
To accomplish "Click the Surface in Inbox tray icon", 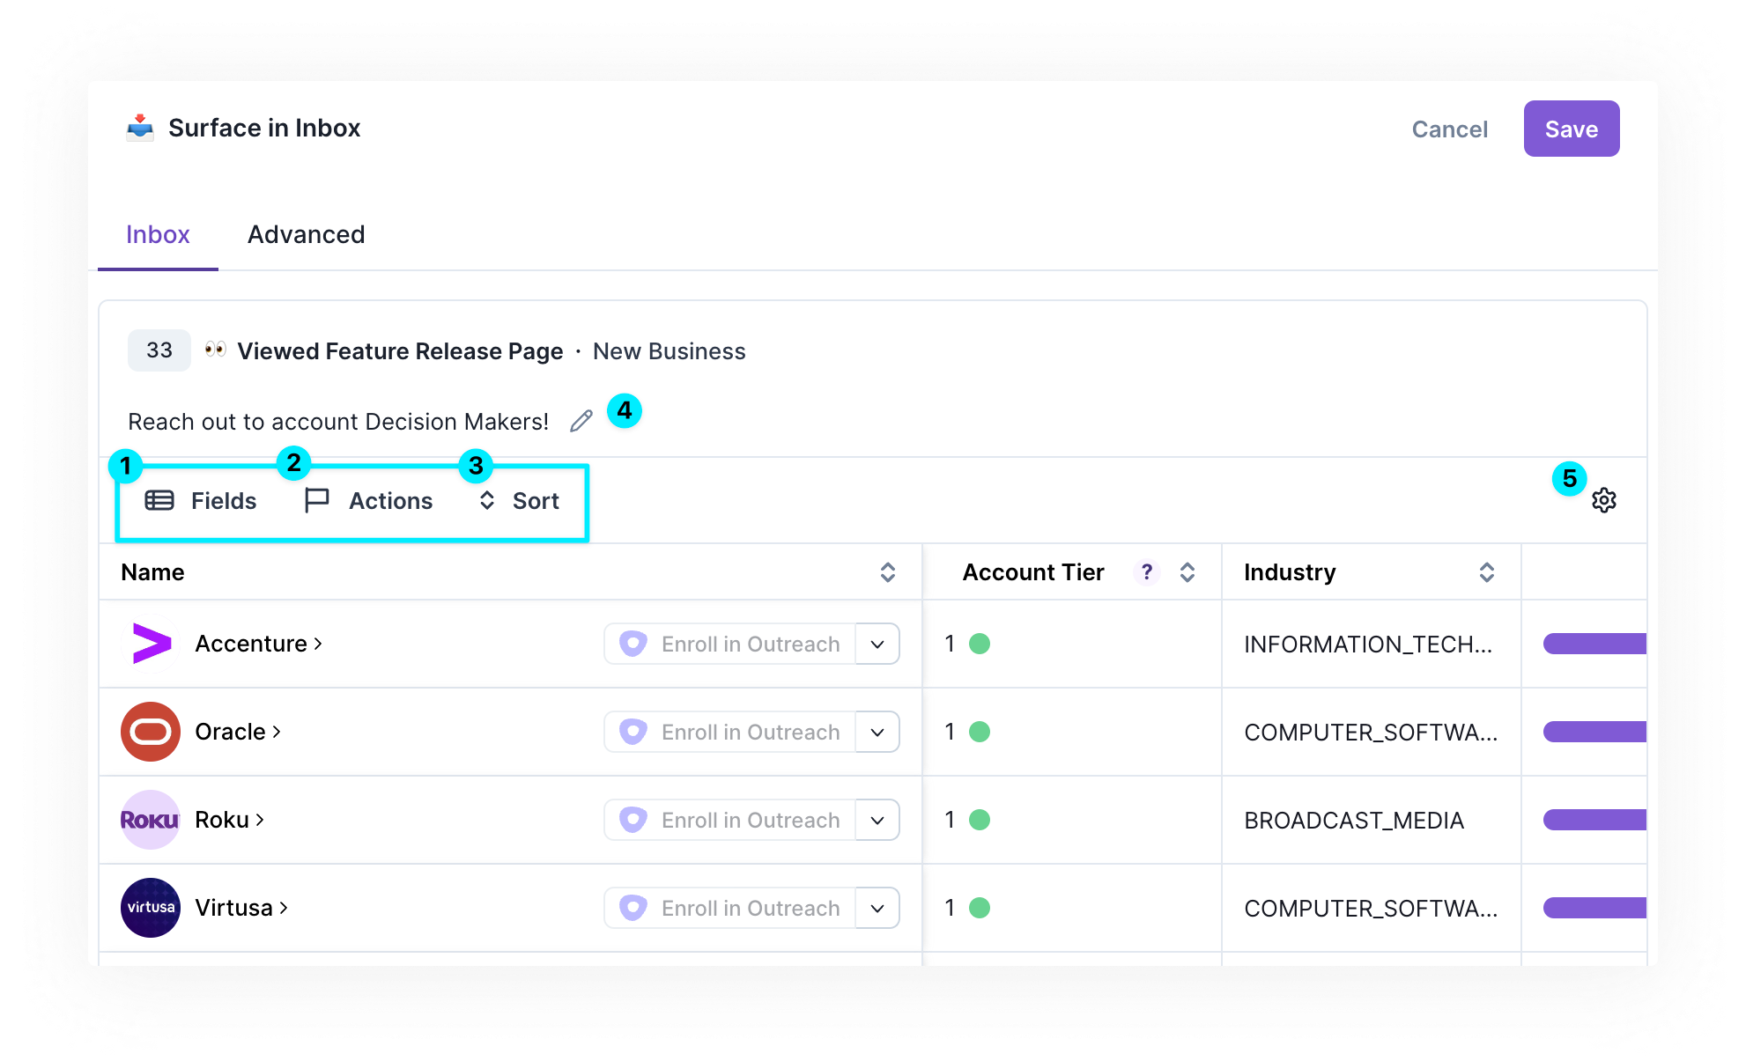I will [x=140, y=128].
